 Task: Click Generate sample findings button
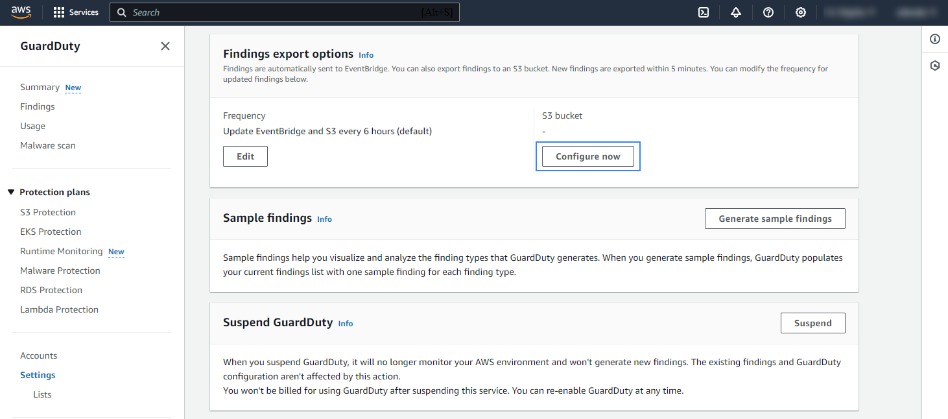pos(775,219)
